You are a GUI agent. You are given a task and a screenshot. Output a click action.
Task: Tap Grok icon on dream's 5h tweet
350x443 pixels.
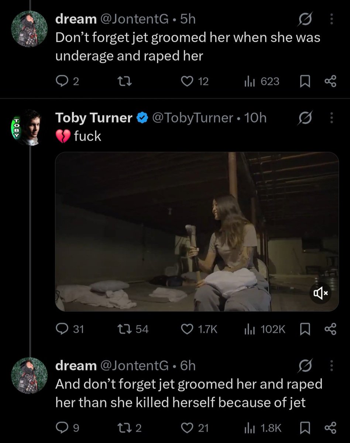(x=306, y=19)
